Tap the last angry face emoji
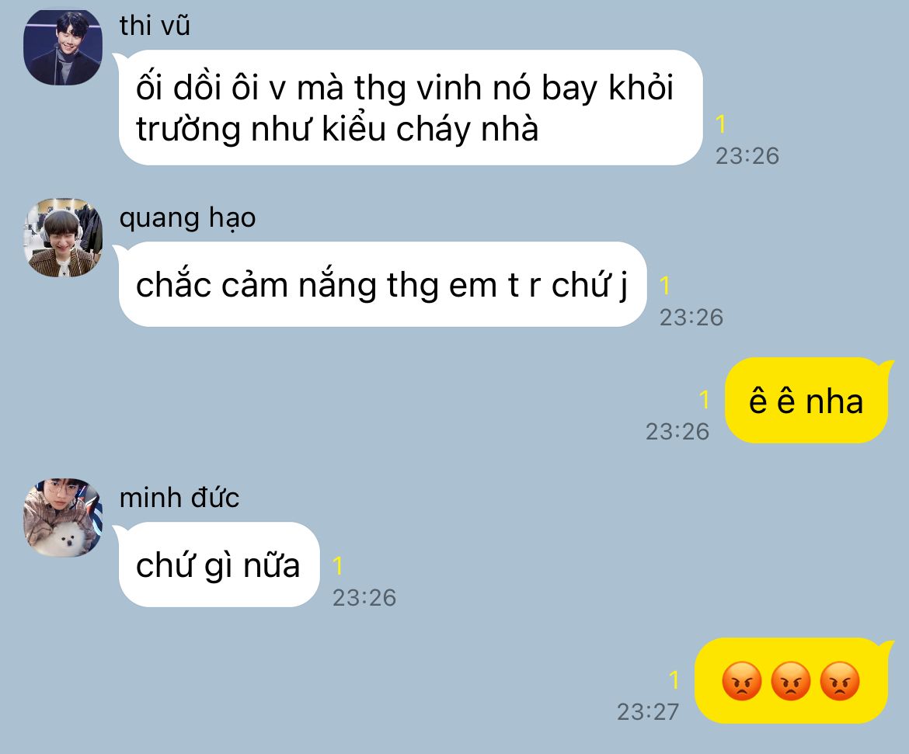Viewport: 909px width, 754px height. [840, 681]
